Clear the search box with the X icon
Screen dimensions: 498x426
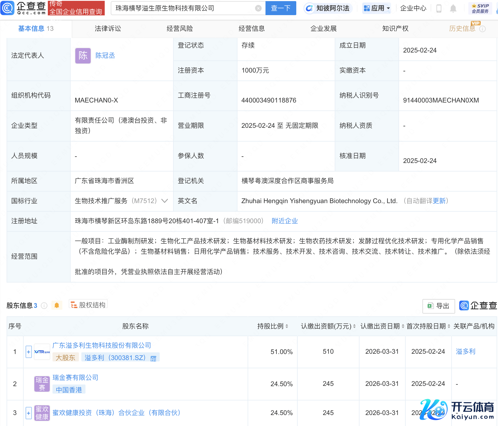[x=258, y=8]
